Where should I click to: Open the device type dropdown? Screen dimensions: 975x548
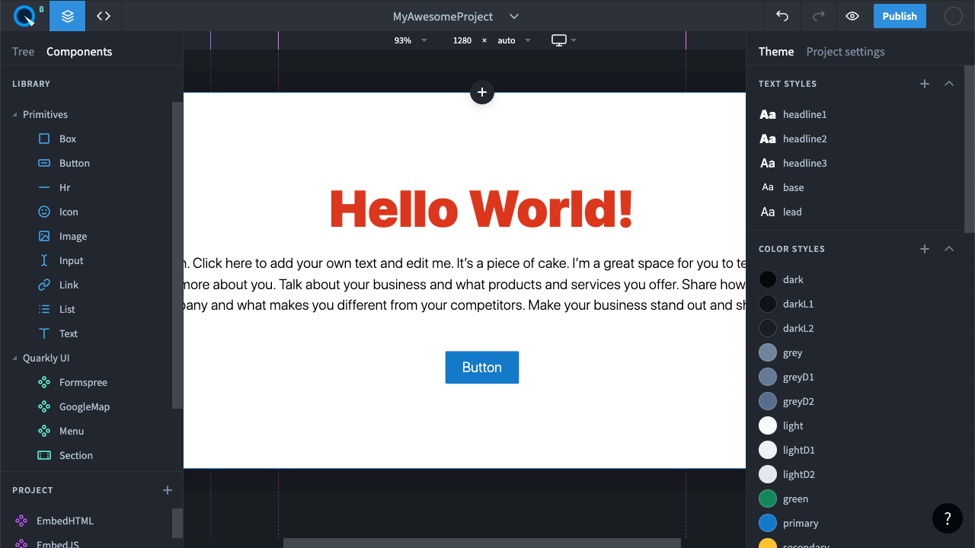(x=564, y=40)
